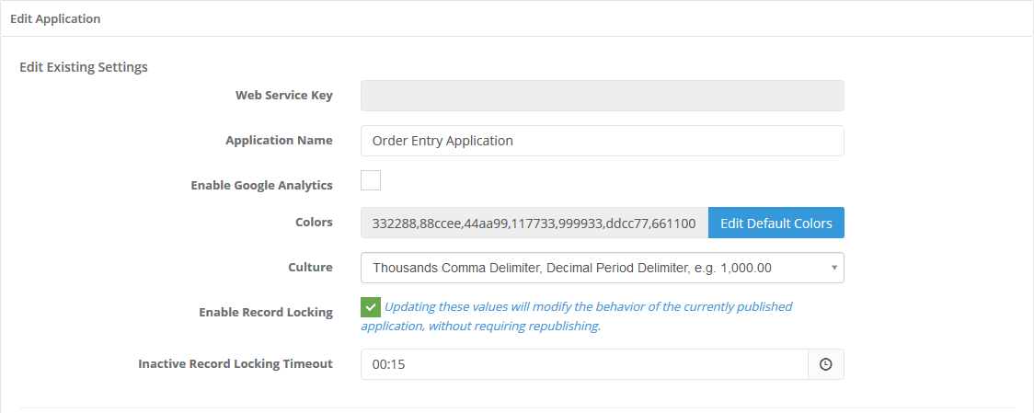Click the Colors hex values field
1034x413 pixels.
(x=534, y=223)
